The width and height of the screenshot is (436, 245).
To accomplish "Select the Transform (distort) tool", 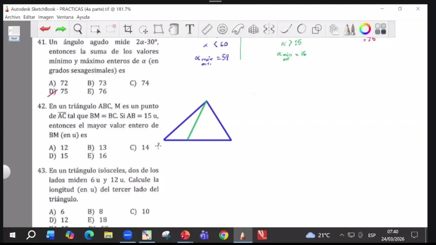I will coord(158,29).
